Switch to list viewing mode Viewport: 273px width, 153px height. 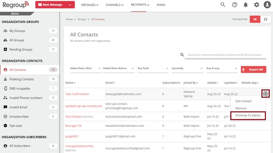tap(255, 19)
